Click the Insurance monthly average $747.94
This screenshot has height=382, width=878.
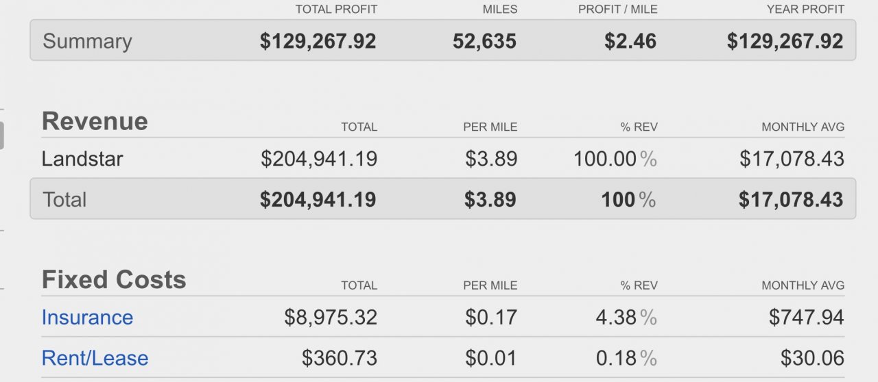coord(806,318)
